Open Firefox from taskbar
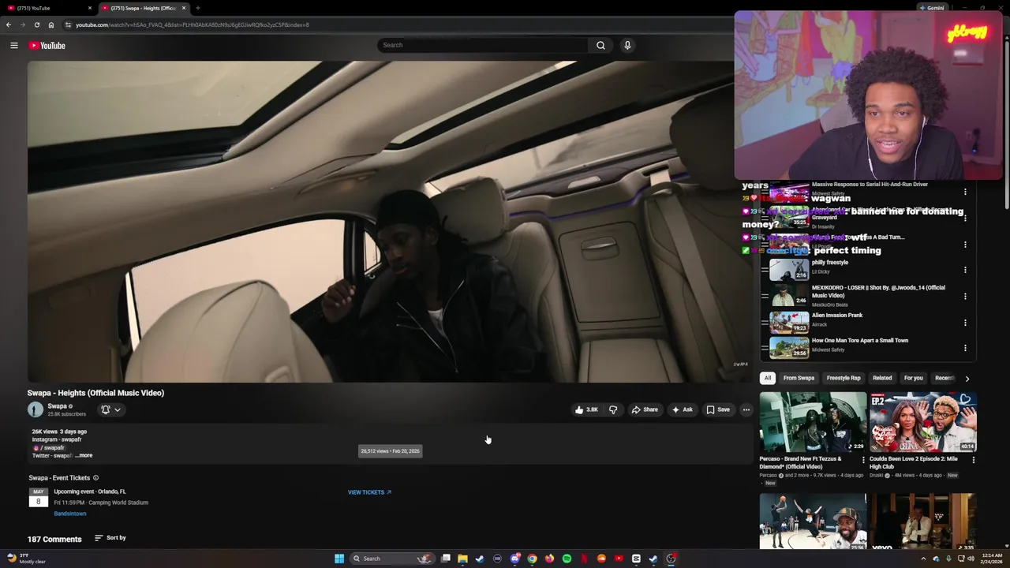This screenshot has width=1010, height=568. (549, 559)
